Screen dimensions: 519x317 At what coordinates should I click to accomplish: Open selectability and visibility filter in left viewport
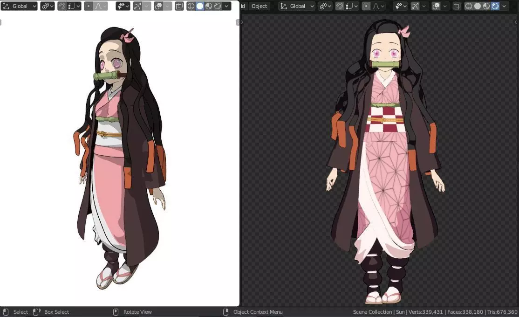[x=123, y=6]
